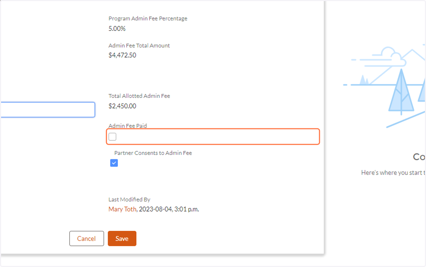The width and height of the screenshot is (426, 267).
Task: Open the Mary Toth user link
Action: pos(122,209)
